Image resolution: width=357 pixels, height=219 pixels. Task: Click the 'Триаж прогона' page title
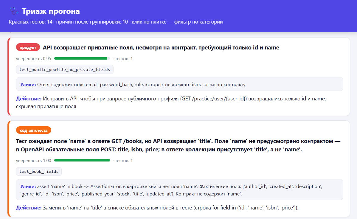click(x=51, y=11)
